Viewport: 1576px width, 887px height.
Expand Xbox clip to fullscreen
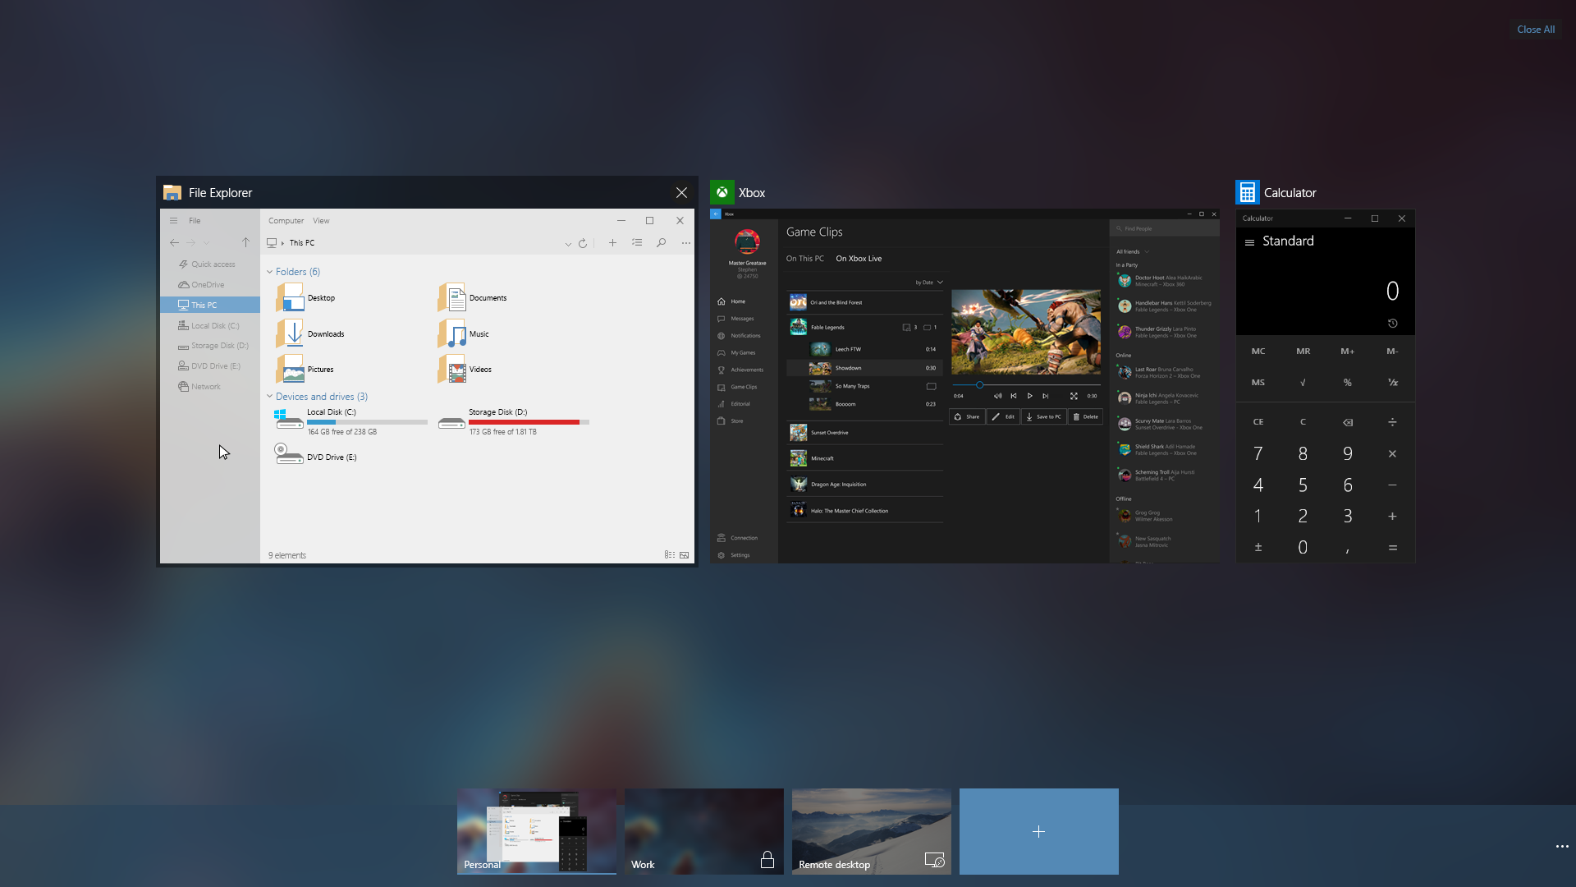[x=1074, y=396]
